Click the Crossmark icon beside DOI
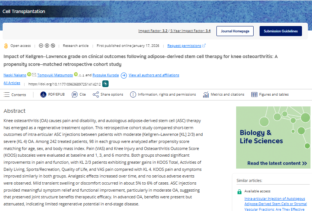The height and width of the screenshot is (211, 312). click(x=106, y=84)
